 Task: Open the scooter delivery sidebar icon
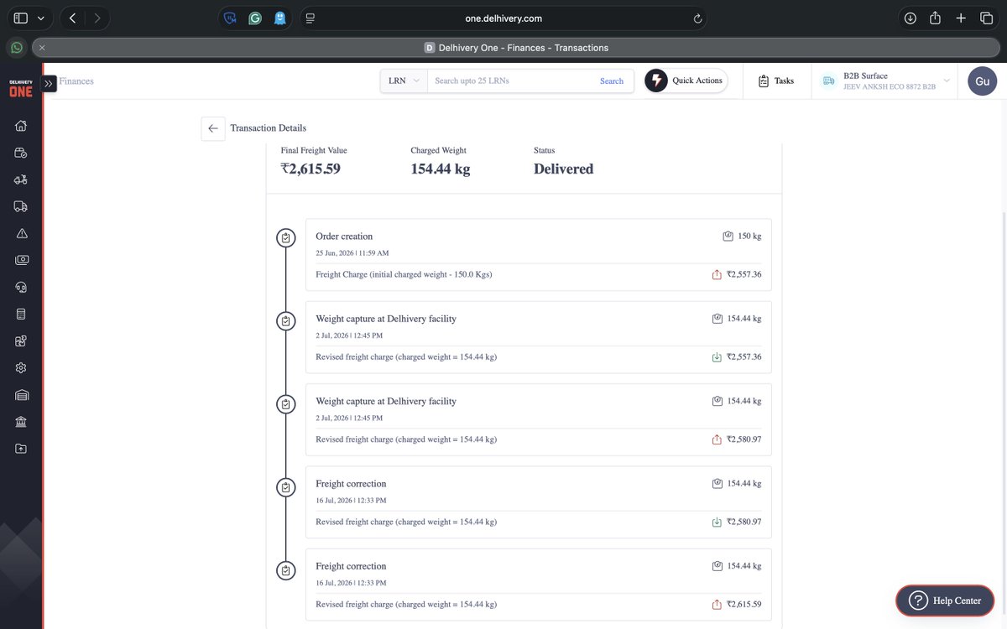21,179
